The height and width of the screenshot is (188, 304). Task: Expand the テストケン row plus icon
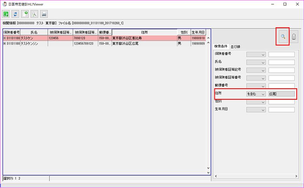pyautogui.click(x=5, y=38)
